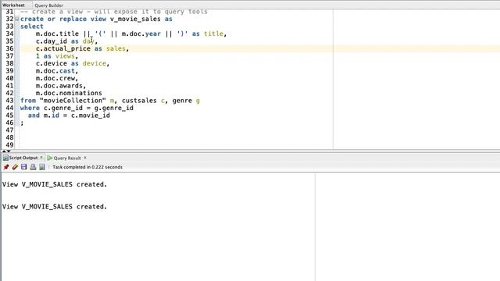Click 'c.movie_id' on line 45
The height and width of the screenshot is (281, 500).
(91, 116)
